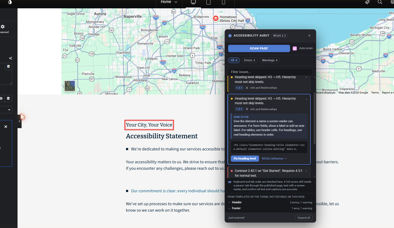Close the Accessibility Audit panel
The width and height of the screenshot is (394, 228).
pos(309,36)
